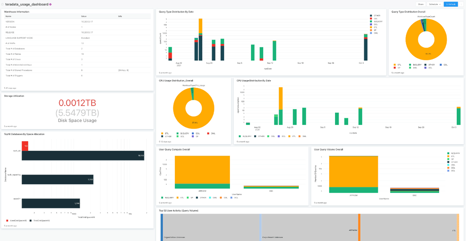The image size is (466, 241).
Task: Sort the Warehouse Information table by Name column
Action: 9,16
